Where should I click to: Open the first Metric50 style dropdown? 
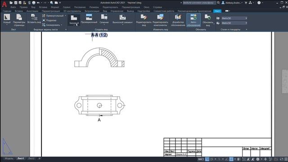[234, 18]
